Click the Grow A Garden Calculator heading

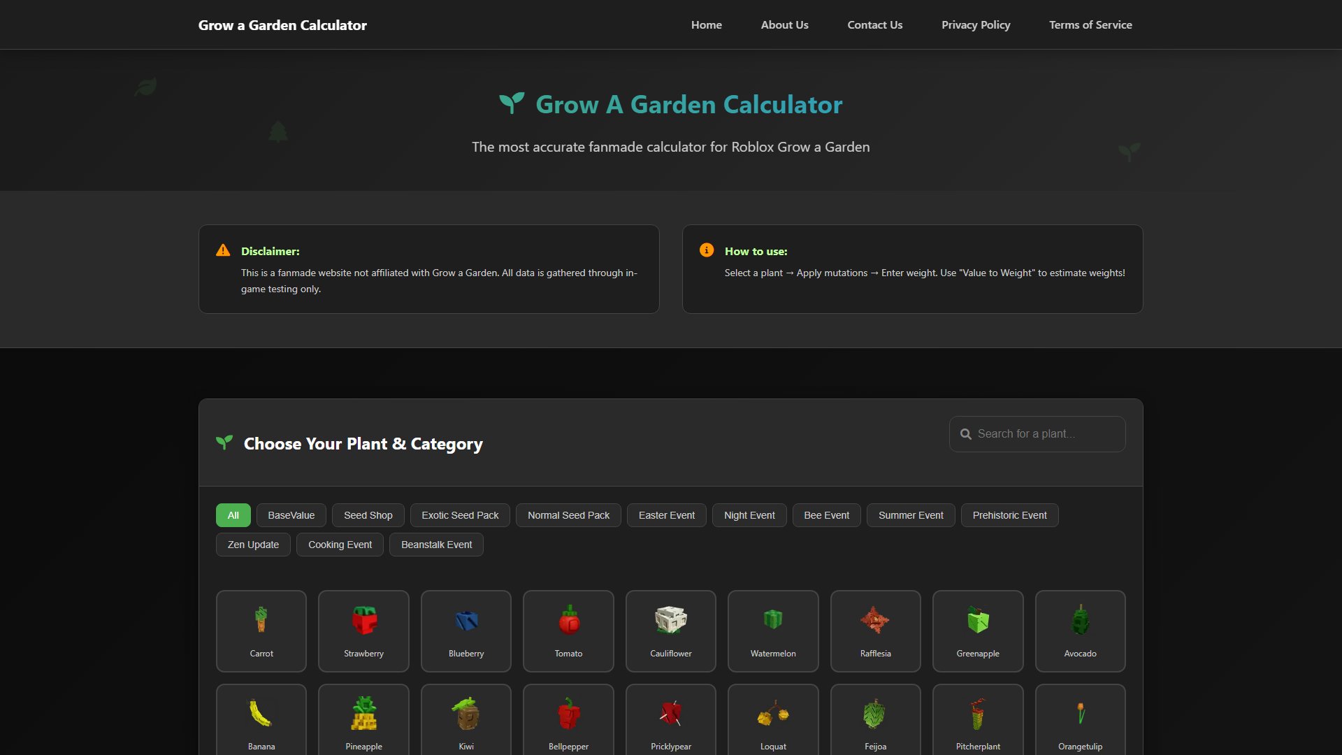click(x=688, y=104)
